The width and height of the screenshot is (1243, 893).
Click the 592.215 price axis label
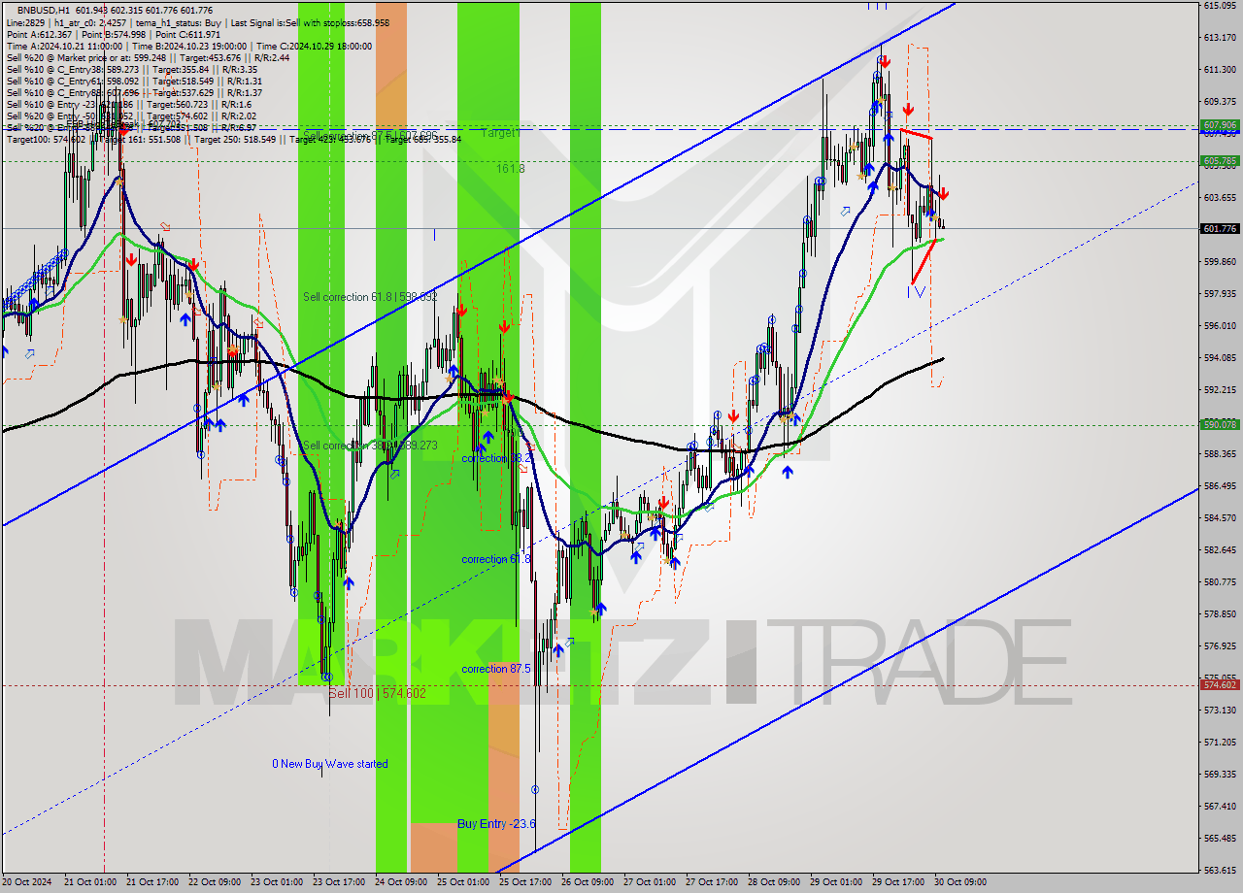click(1219, 390)
